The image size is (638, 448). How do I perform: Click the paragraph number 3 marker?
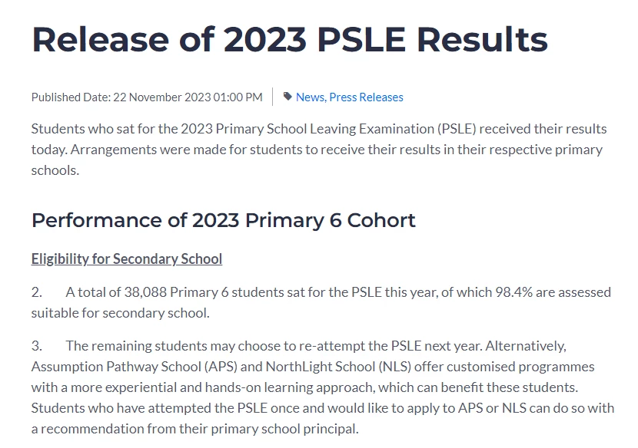[36, 346]
